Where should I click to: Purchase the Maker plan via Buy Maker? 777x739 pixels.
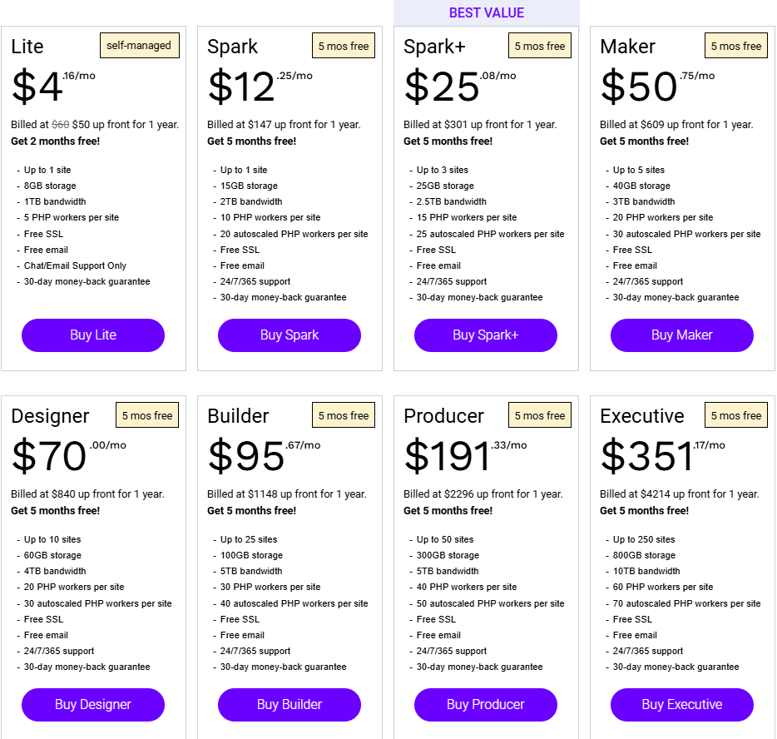pos(682,335)
